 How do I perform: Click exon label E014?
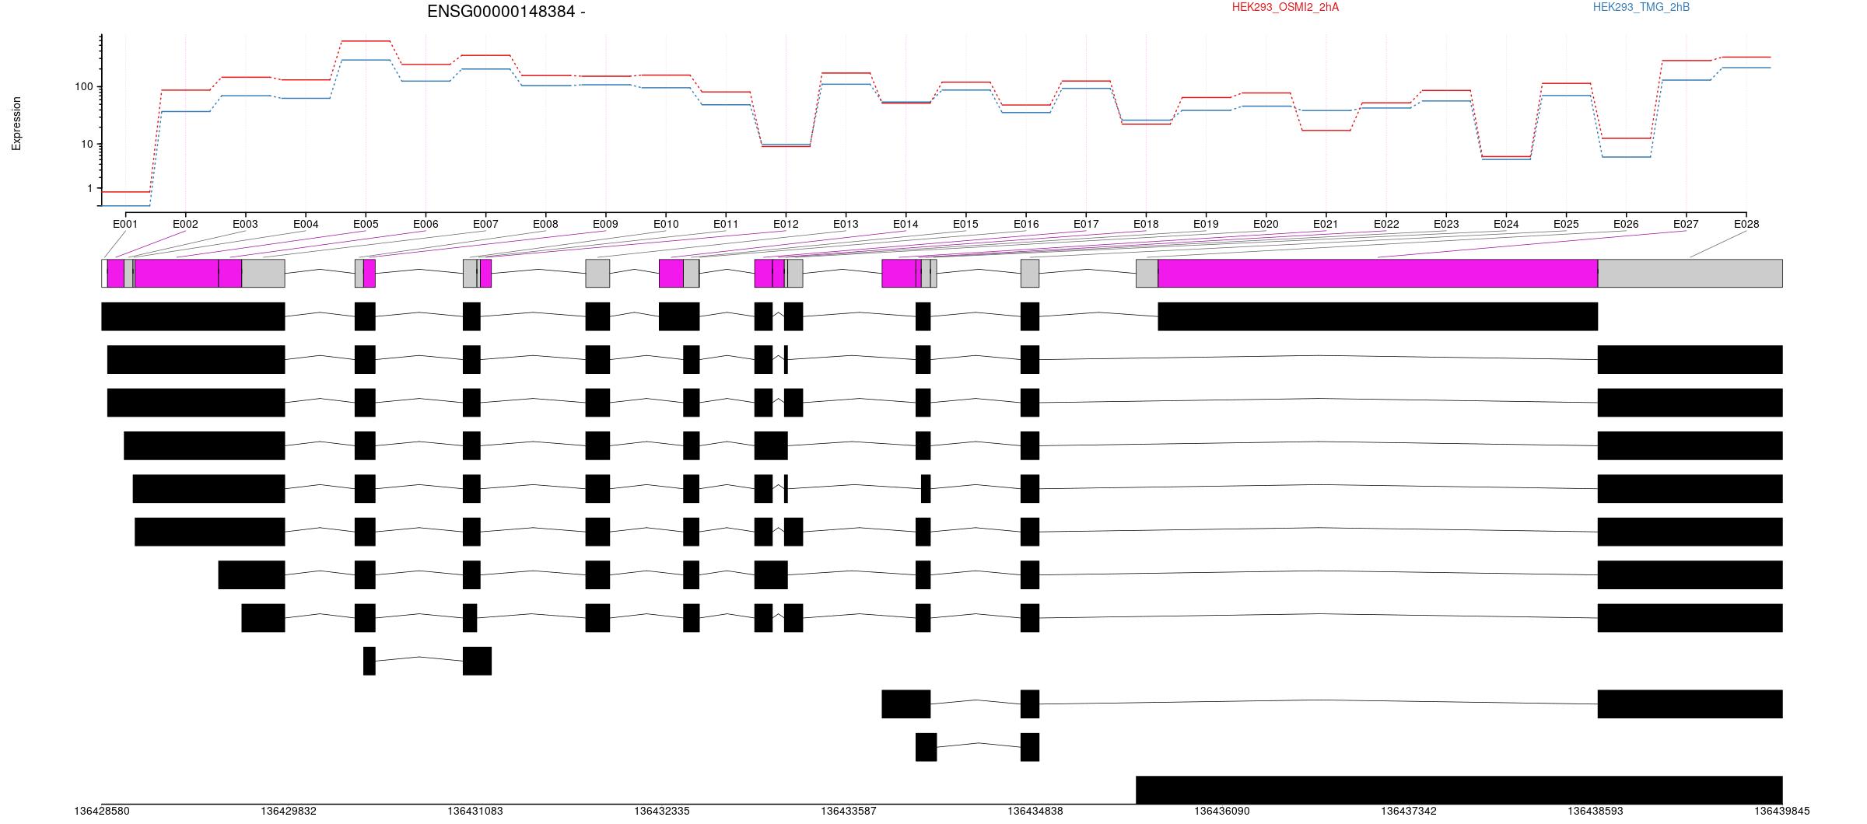pos(905,225)
